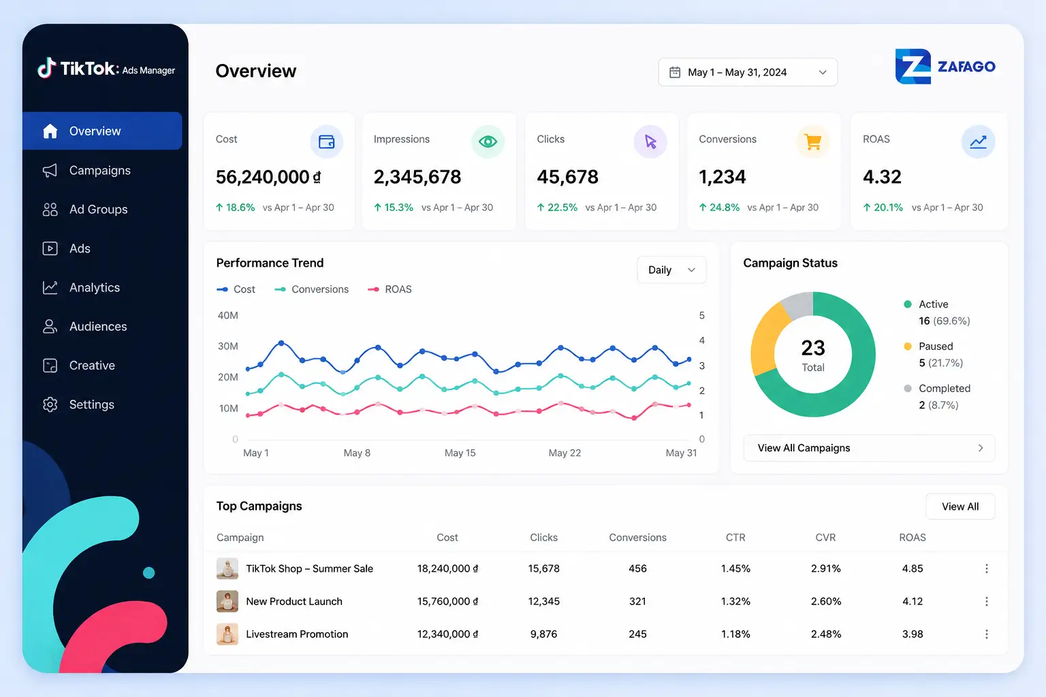Click the Conversions shopping cart icon
The height and width of the screenshot is (697, 1046).
tap(812, 142)
